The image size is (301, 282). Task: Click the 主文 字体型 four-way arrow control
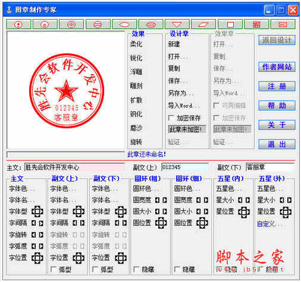point(37,211)
